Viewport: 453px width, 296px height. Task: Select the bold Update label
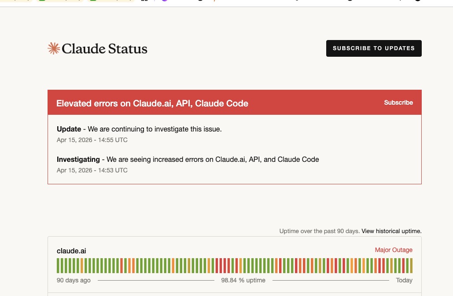tap(69, 129)
